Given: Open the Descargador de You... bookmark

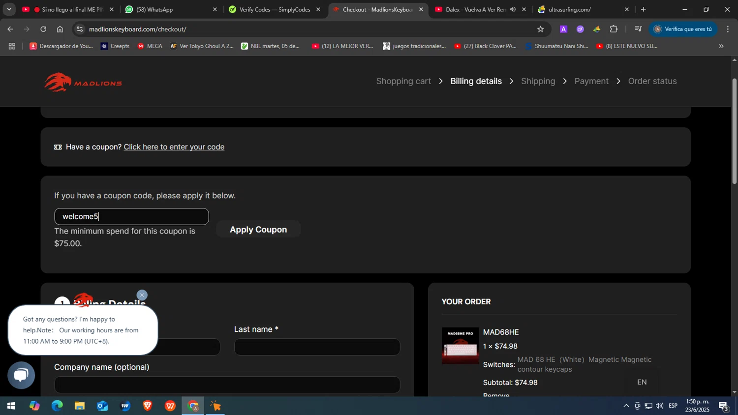Looking at the screenshot, I should 61,46.
